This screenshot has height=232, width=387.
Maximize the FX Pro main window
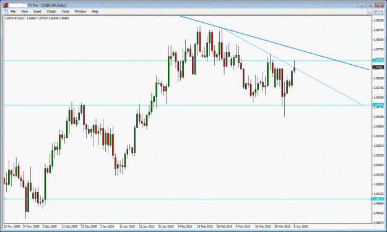pyautogui.click(x=370, y=5)
